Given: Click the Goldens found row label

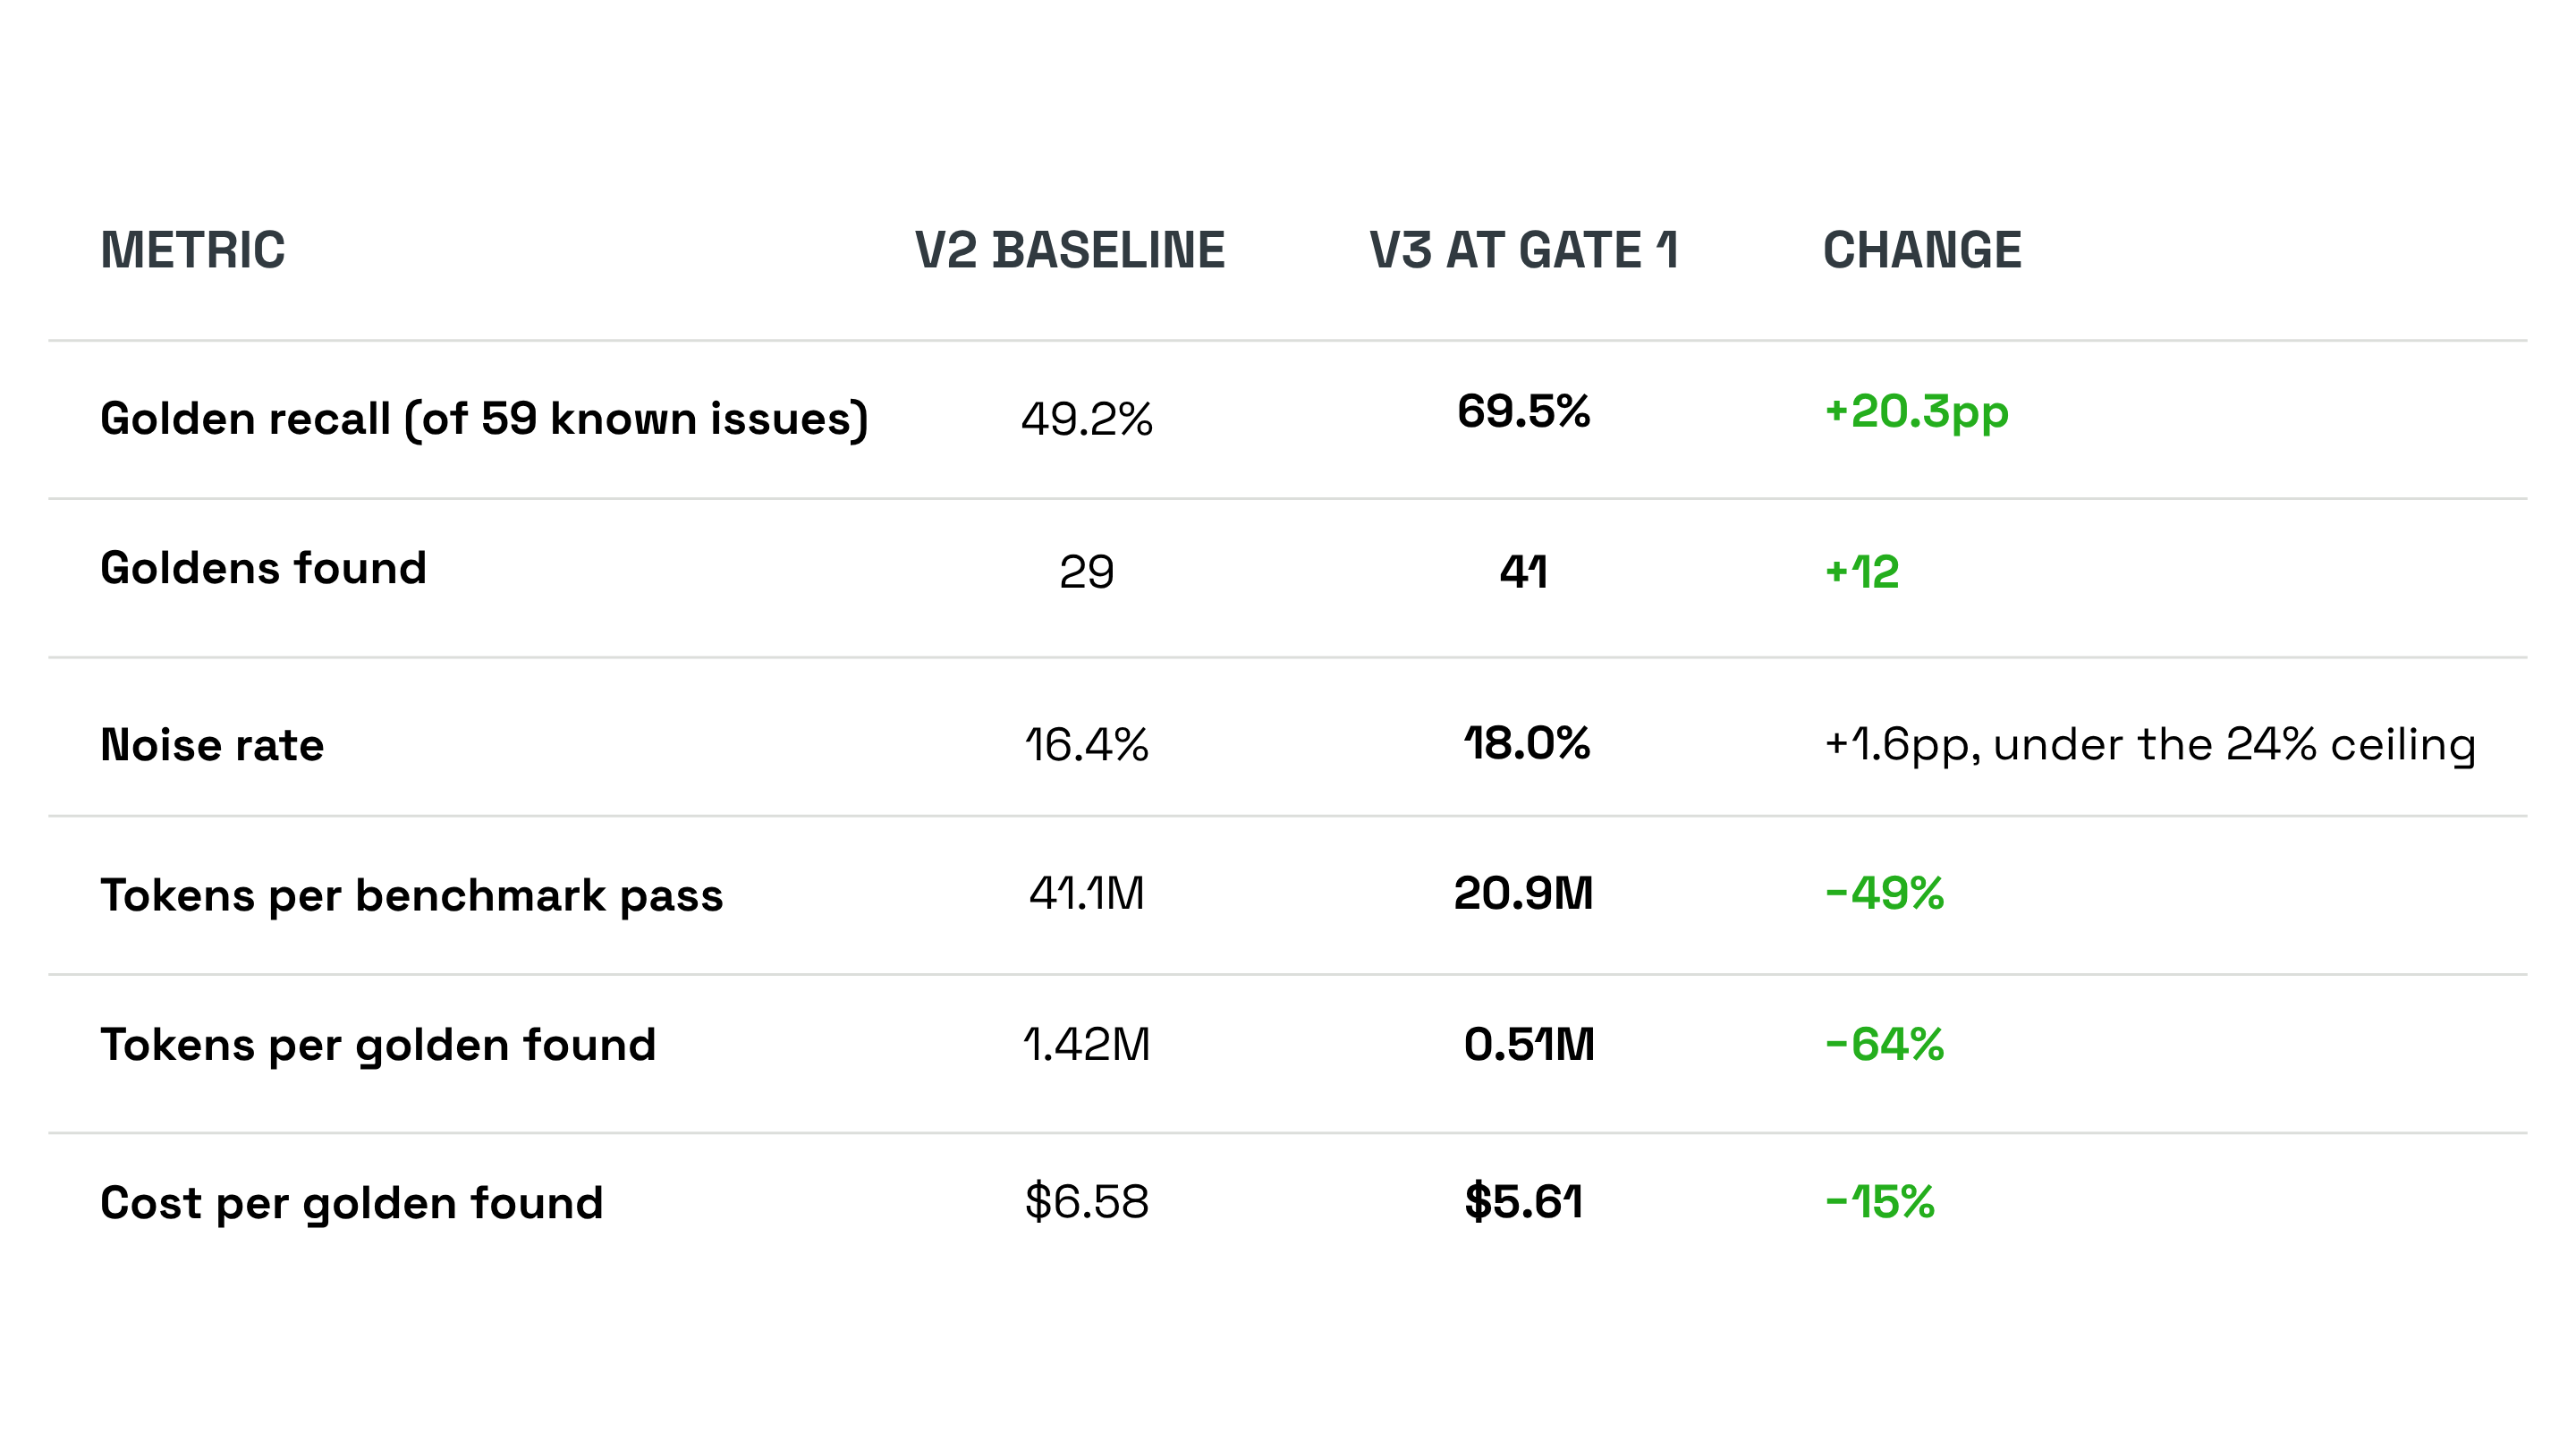Looking at the screenshot, I should click(x=263, y=568).
